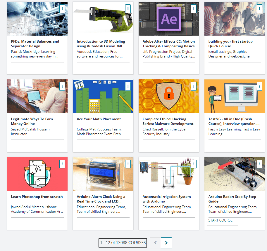The height and width of the screenshot is (251, 267).
Task: Click the previous page arrow button
Action: point(155,243)
